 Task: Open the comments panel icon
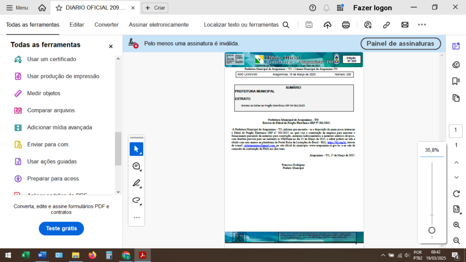[456, 65]
